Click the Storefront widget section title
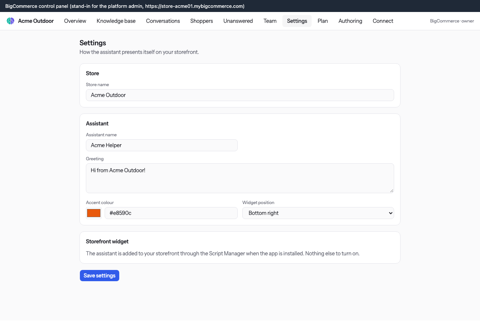 click(107, 241)
